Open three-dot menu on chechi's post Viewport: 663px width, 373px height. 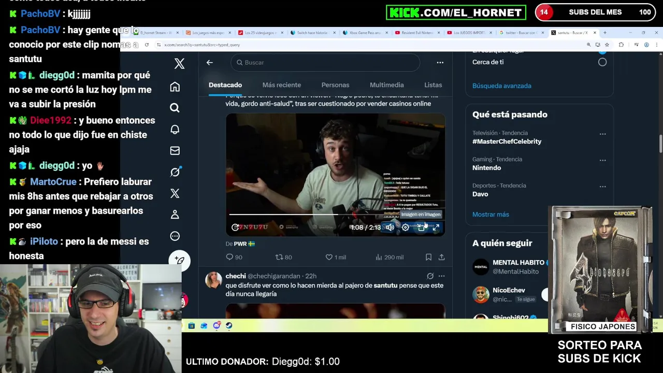pos(441,276)
